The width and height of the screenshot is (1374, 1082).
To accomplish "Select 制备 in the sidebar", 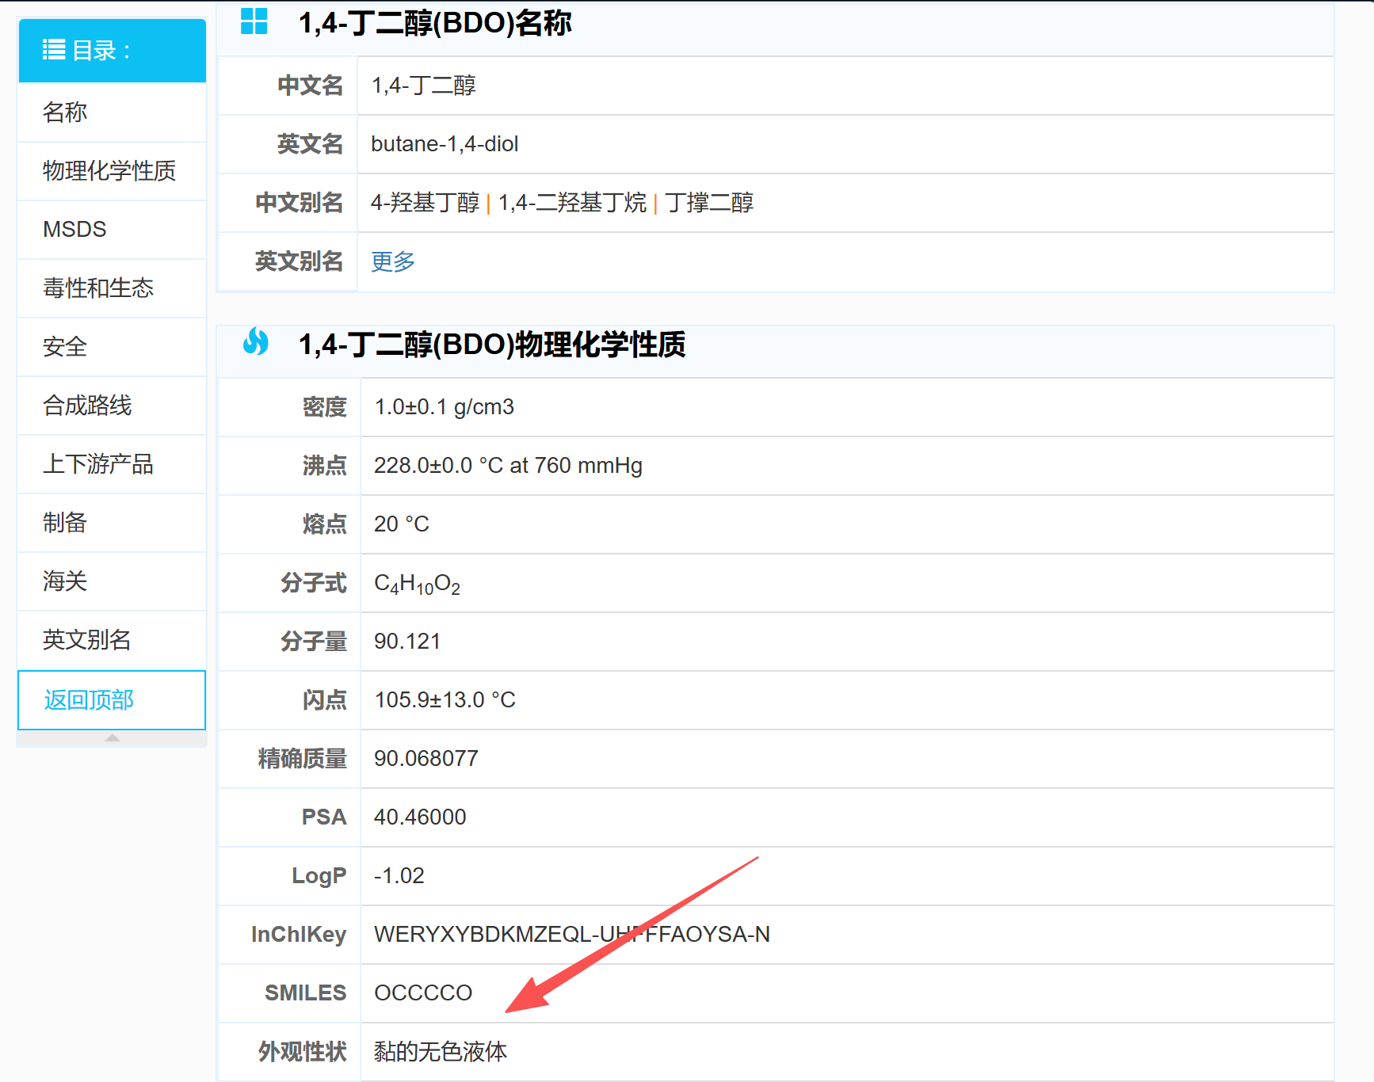I will [65, 523].
